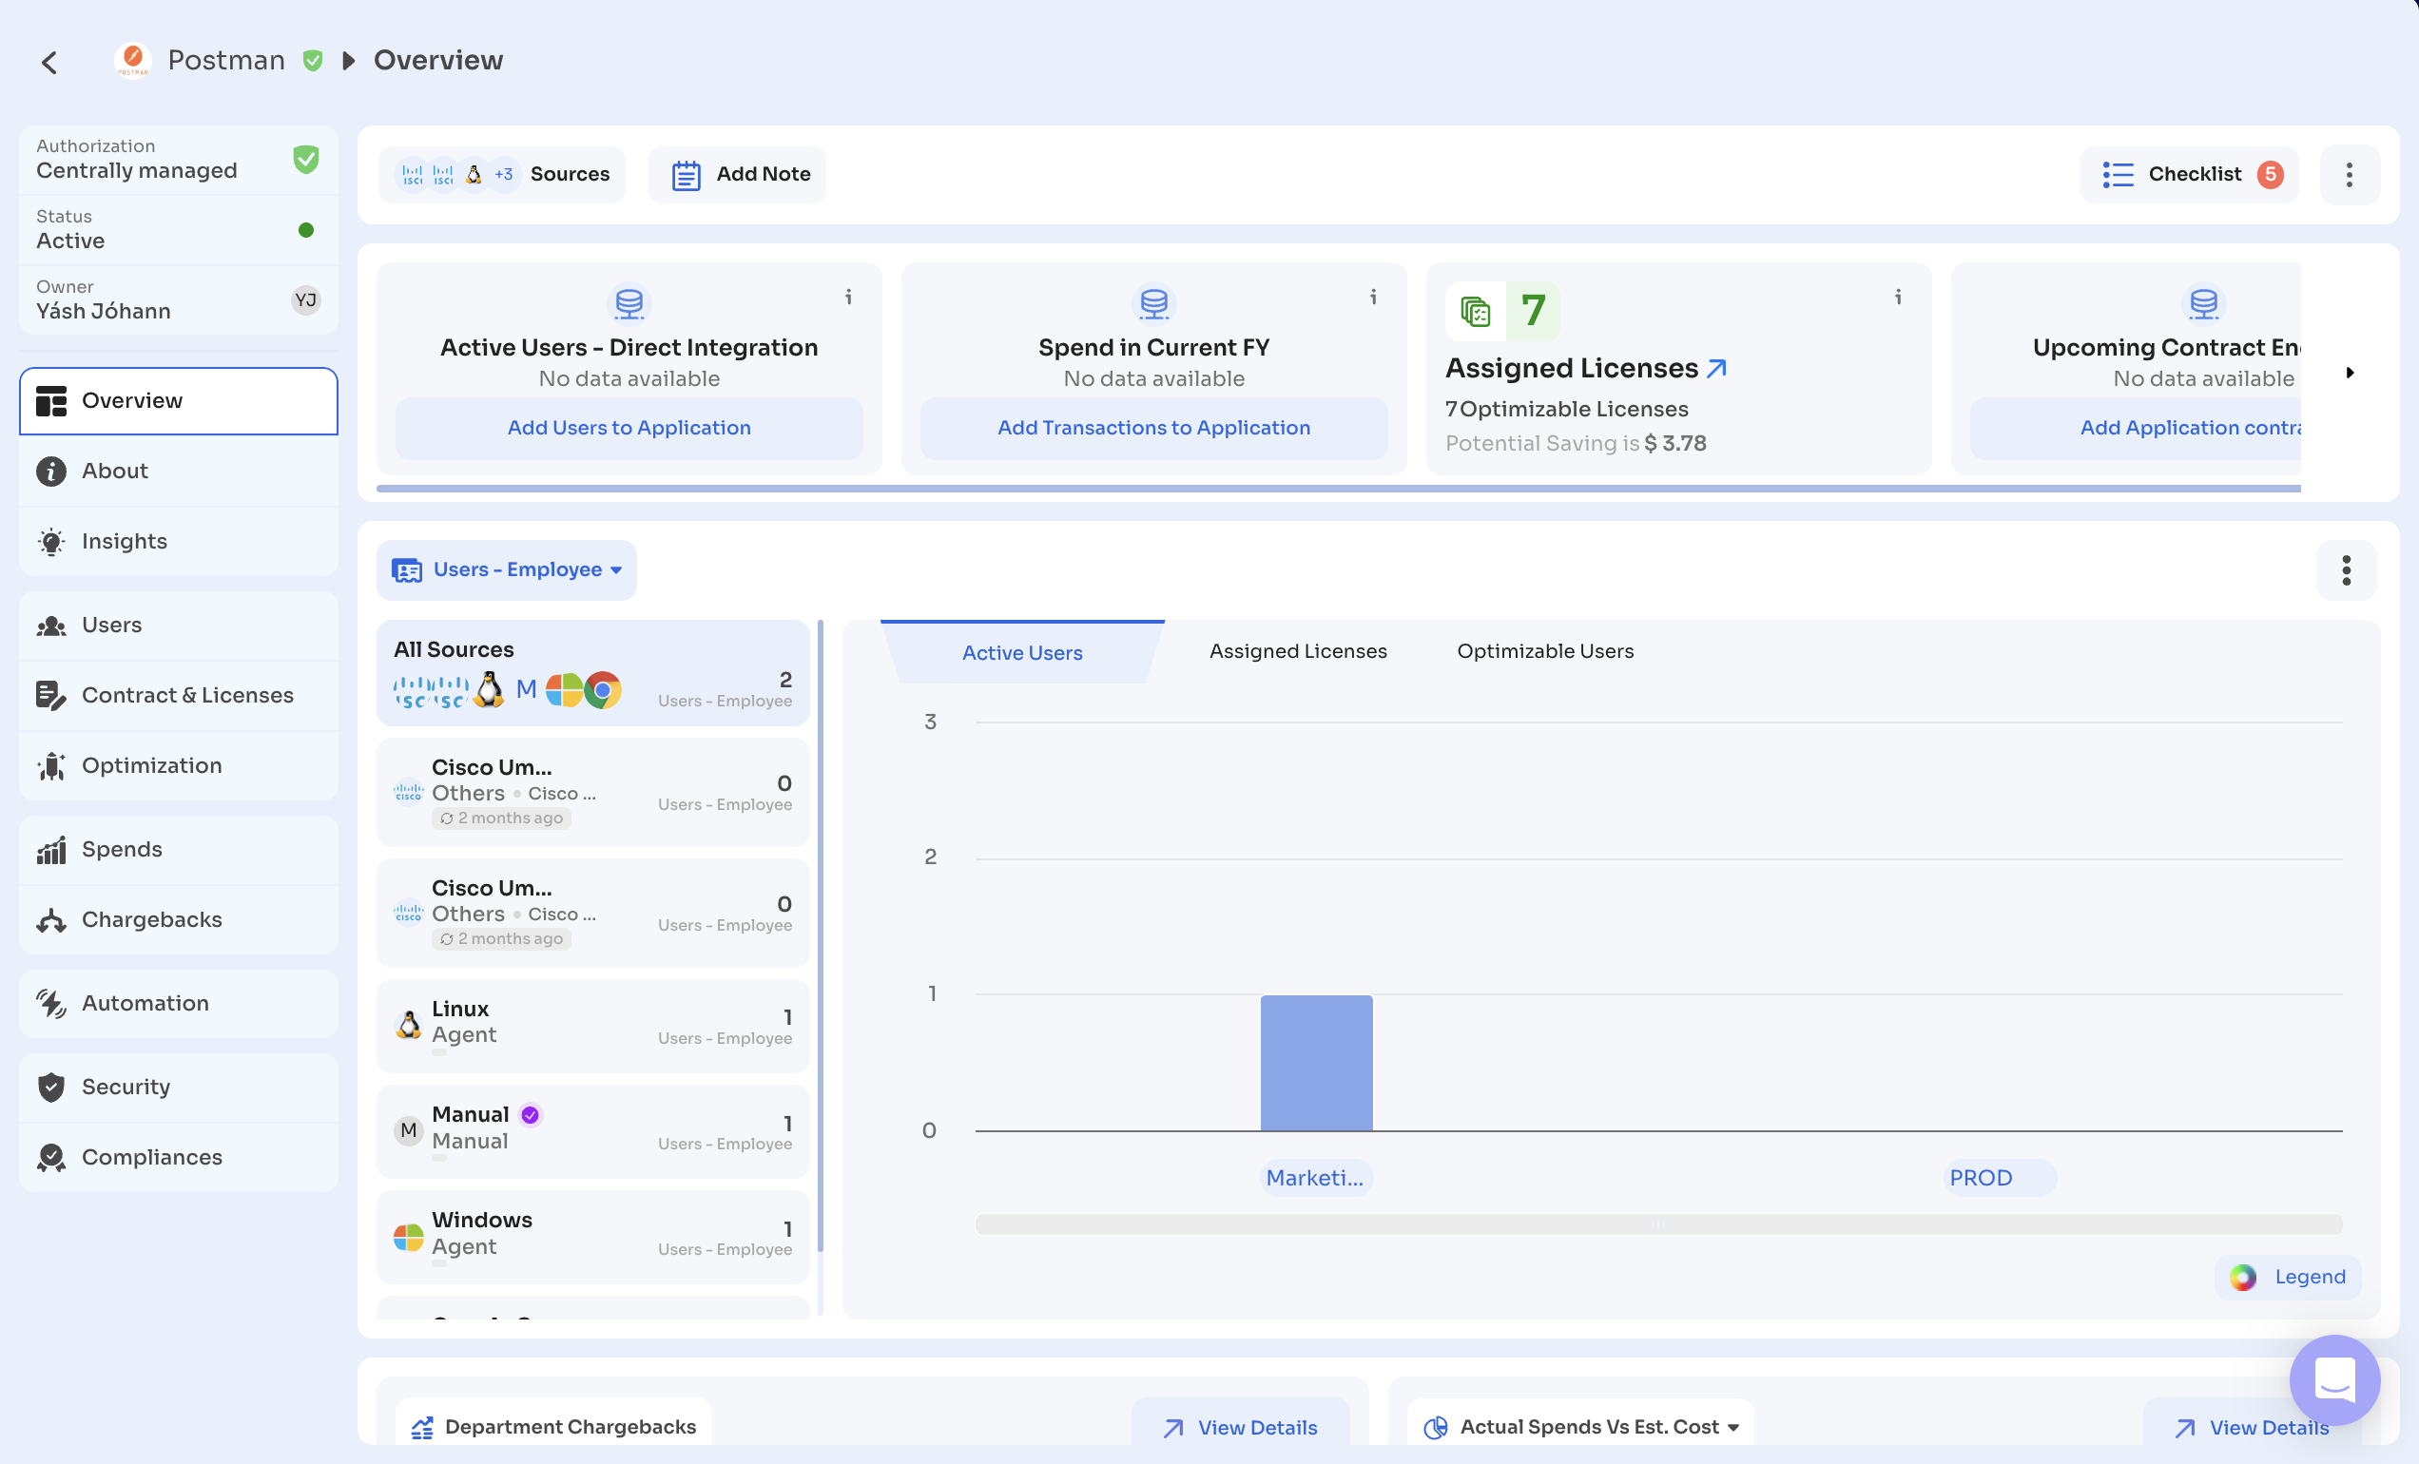Viewport: 2419px width, 1464px height.
Task: Click the Marketi... bar in chart
Action: point(1317,1063)
